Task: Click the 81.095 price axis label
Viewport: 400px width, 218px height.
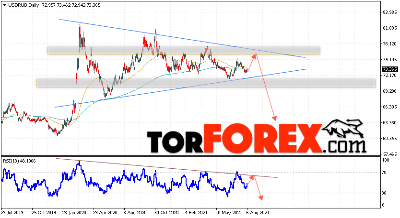Action: pos(390,28)
